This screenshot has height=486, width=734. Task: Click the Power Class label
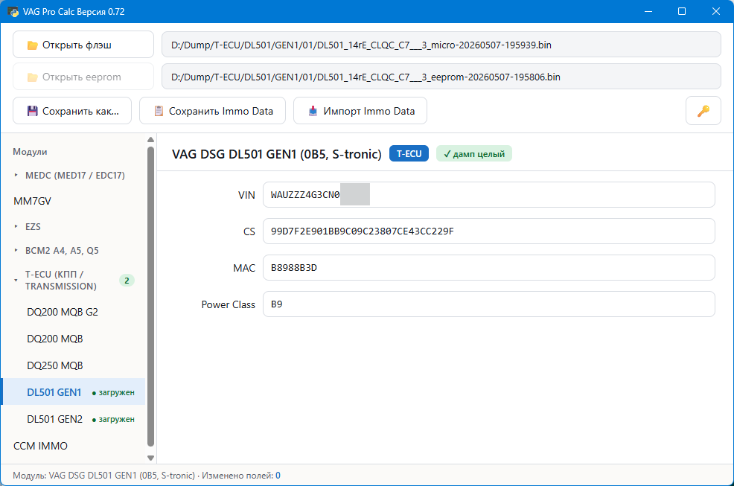pos(228,305)
